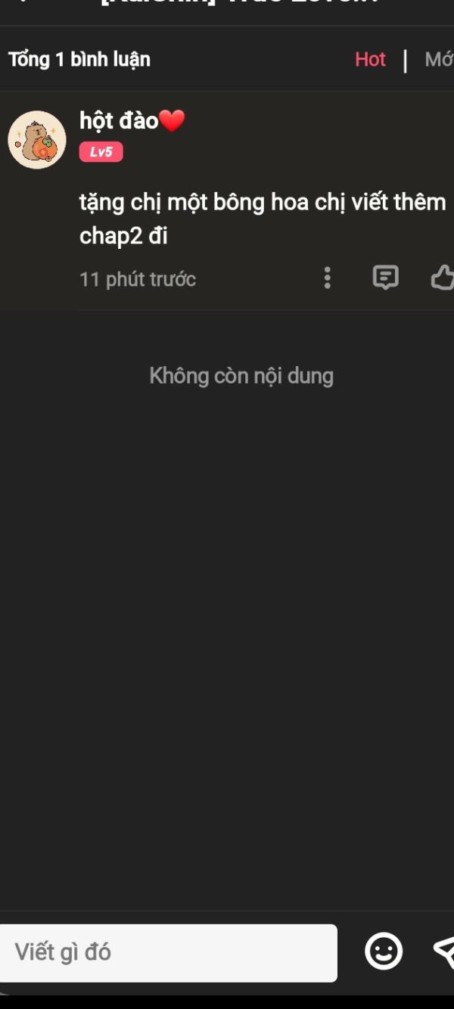The image size is (454, 1009).
Task: Tap the '11 phút trước' timestamp
Action: (x=138, y=279)
